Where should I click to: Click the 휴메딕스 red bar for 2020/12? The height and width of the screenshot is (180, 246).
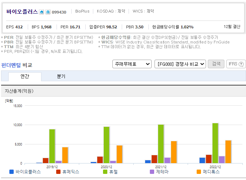(100, 160)
